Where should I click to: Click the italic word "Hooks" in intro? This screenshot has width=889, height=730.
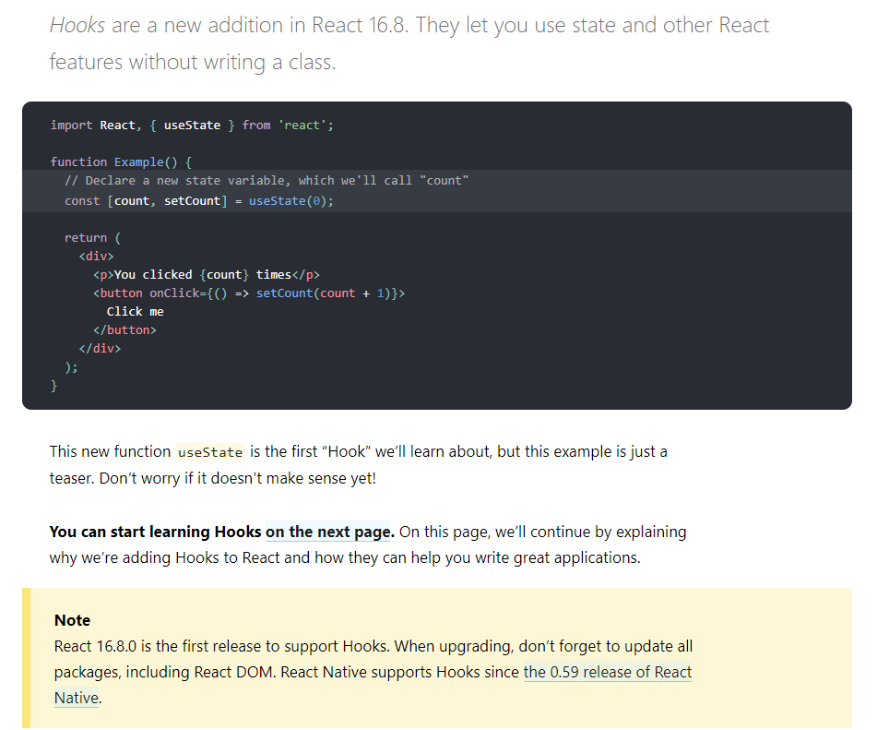pos(77,25)
